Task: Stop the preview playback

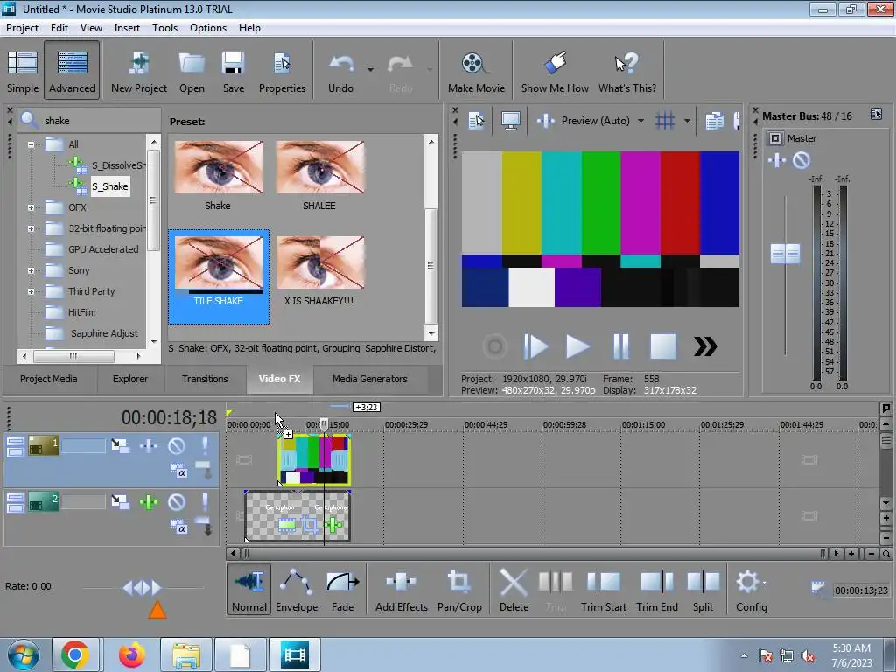Action: (x=663, y=346)
